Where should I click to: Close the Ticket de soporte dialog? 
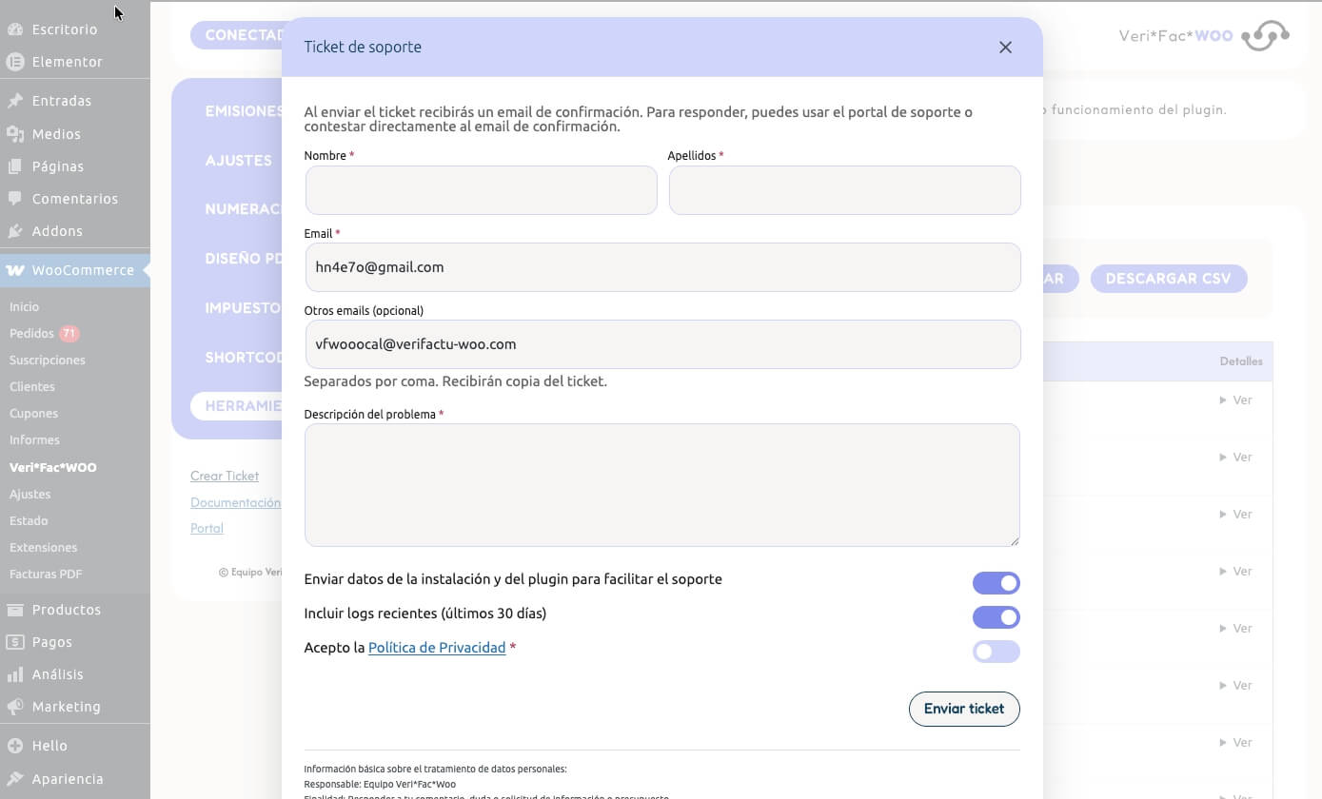[x=1005, y=48]
